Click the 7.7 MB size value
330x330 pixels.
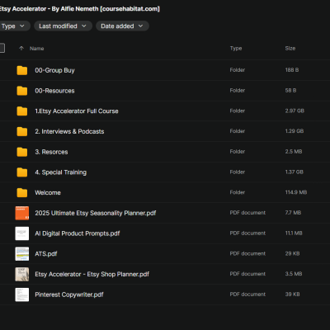click(x=293, y=213)
